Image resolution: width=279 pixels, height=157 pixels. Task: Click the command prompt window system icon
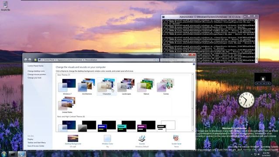(x=163, y=17)
